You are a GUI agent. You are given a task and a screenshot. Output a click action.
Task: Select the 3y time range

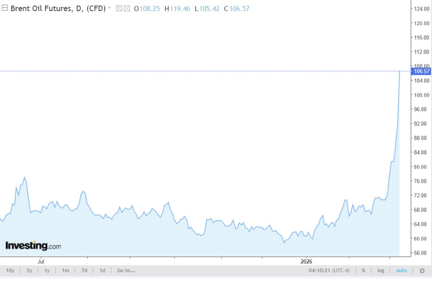tap(29, 270)
